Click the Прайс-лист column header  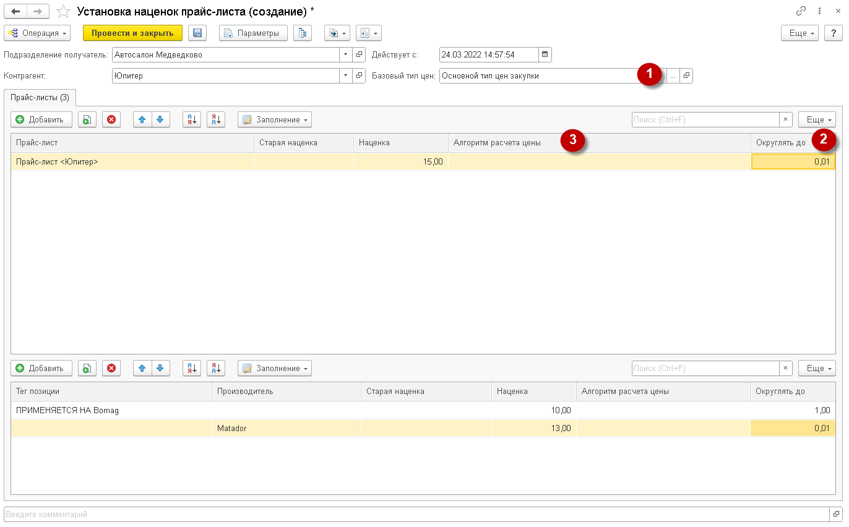click(132, 142)
